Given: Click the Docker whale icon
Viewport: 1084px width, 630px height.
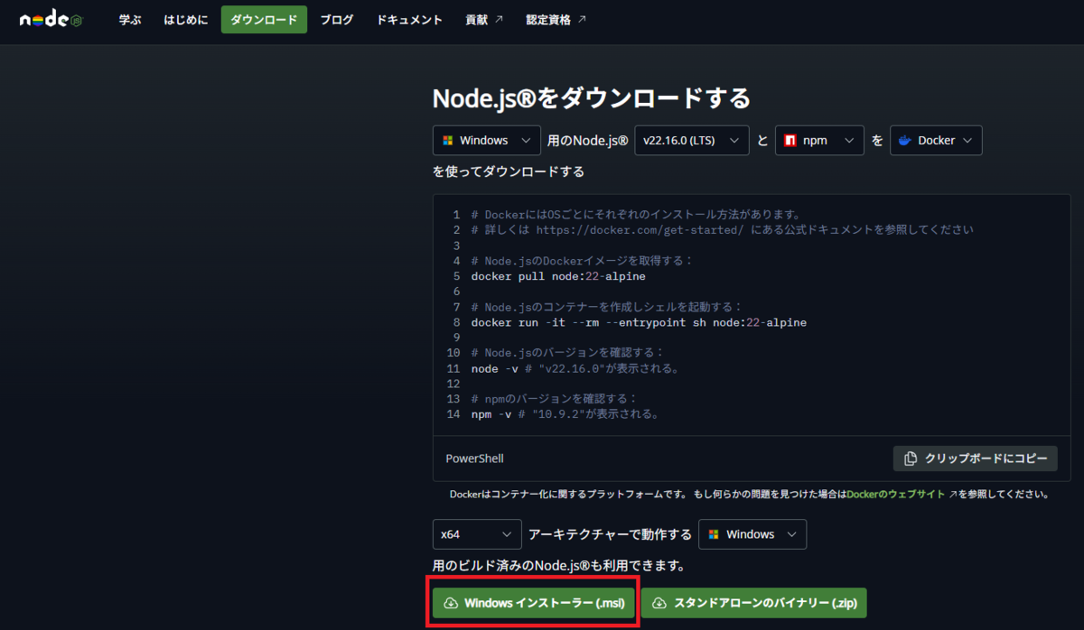Looking at the screenshot, I should [905, 141].
